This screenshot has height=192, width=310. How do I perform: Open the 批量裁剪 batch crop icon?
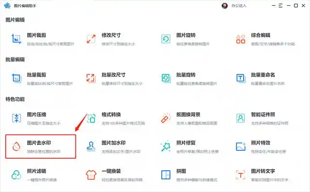[16, 78]
